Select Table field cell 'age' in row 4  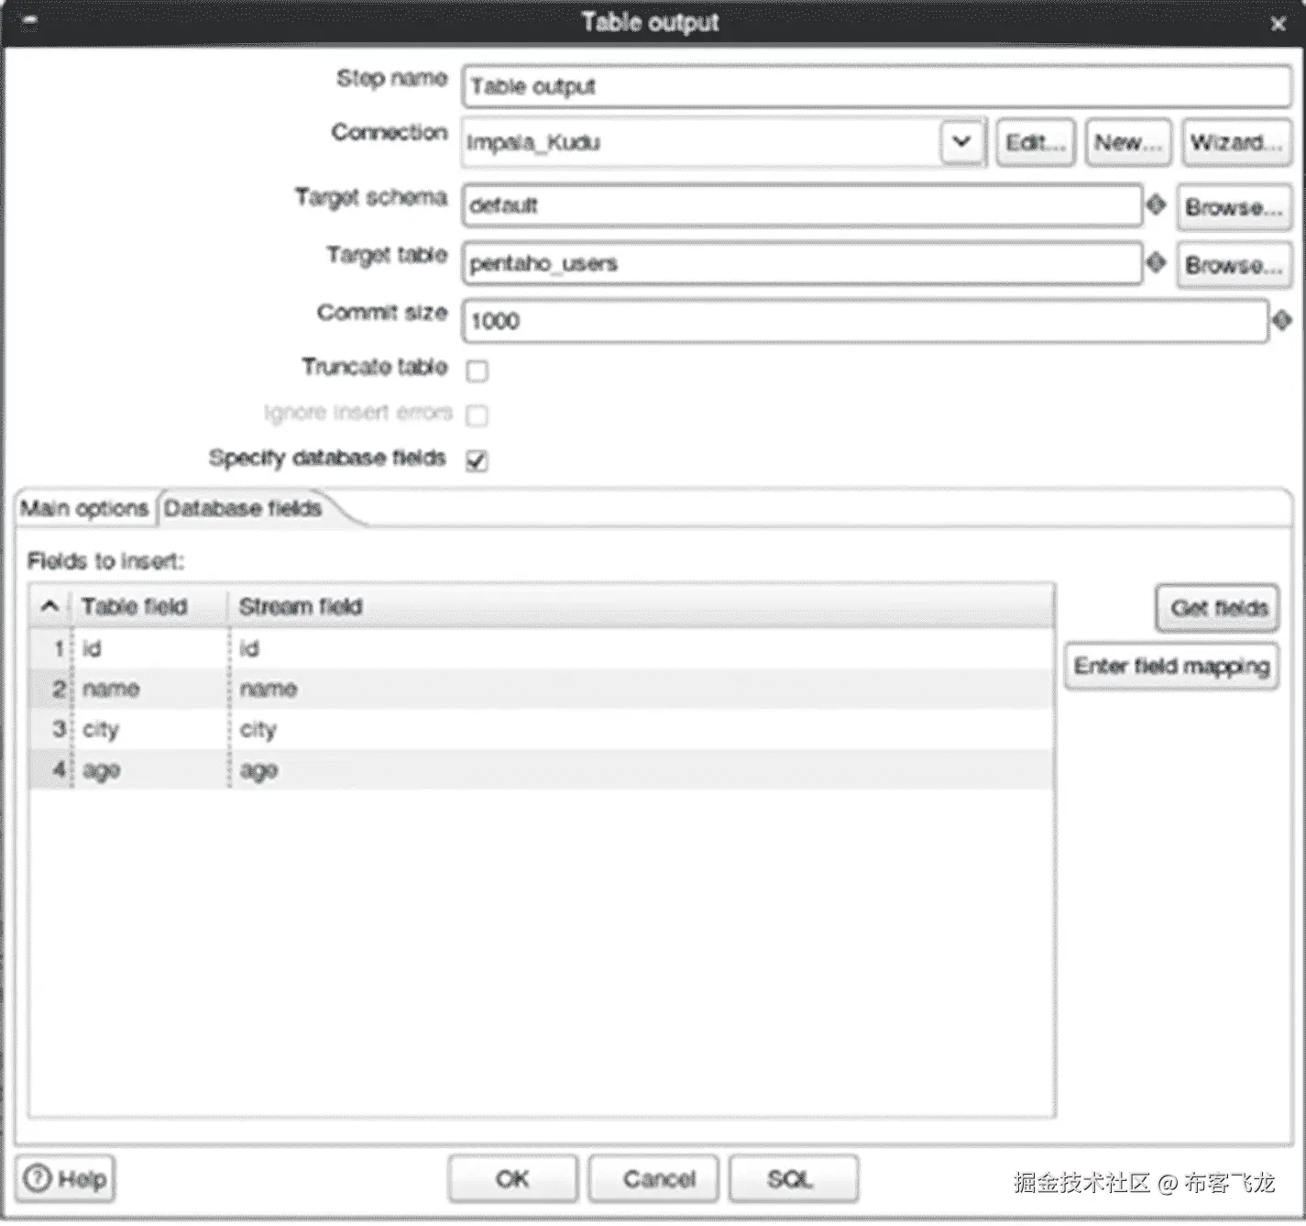click(150, 769)
